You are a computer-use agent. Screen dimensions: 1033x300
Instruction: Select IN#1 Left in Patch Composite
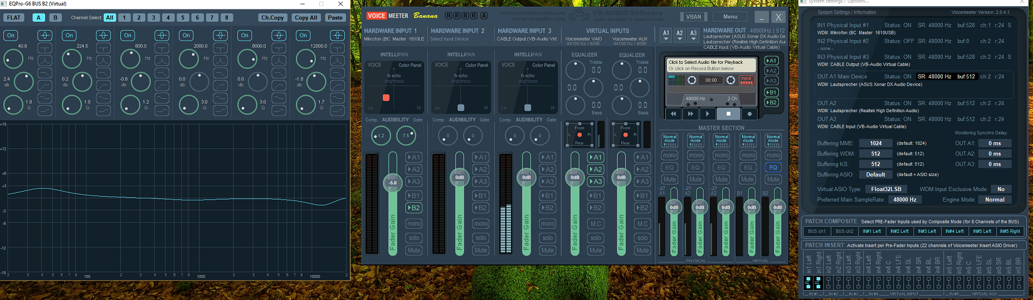[872, 231]
